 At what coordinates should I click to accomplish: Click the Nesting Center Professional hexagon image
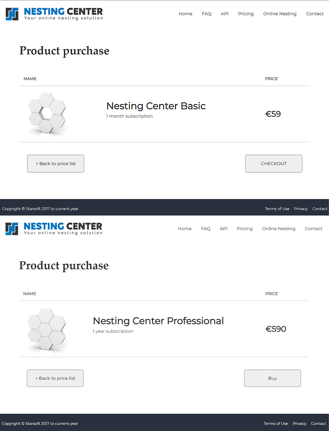click(47, 329)
